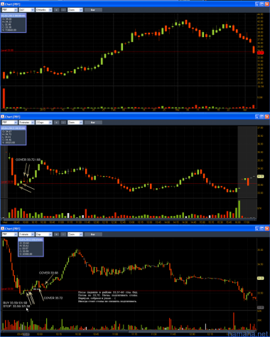Open the 2 Days range dropdown in middle chart
Screen dimensions: 270x337
(x=44, y=123)
